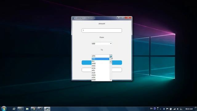Pick AOA in the currency list
Image resolution: width=197 pixels, height=111 pixels.
[100, 68]
